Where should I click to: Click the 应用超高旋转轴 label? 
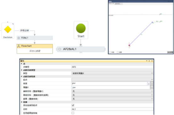30,113
